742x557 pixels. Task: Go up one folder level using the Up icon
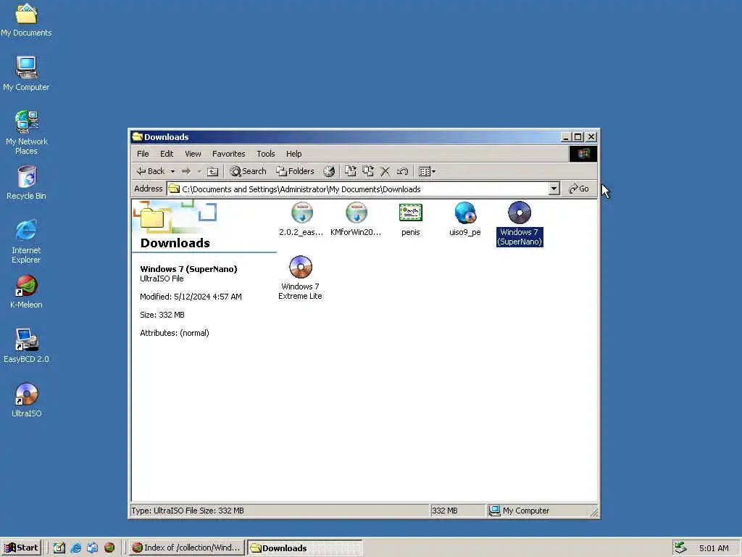[213, 171]
